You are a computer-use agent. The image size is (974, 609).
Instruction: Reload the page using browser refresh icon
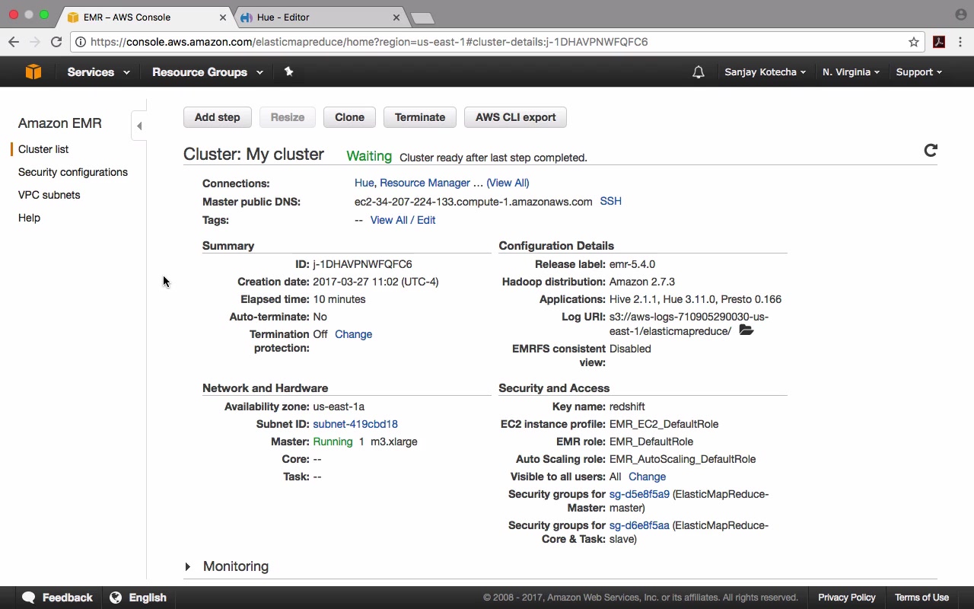click(x=56, y=42)
